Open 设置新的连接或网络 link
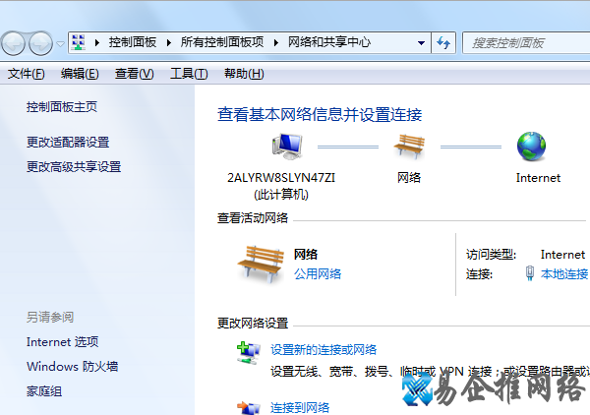 click(x=324, y=350)
